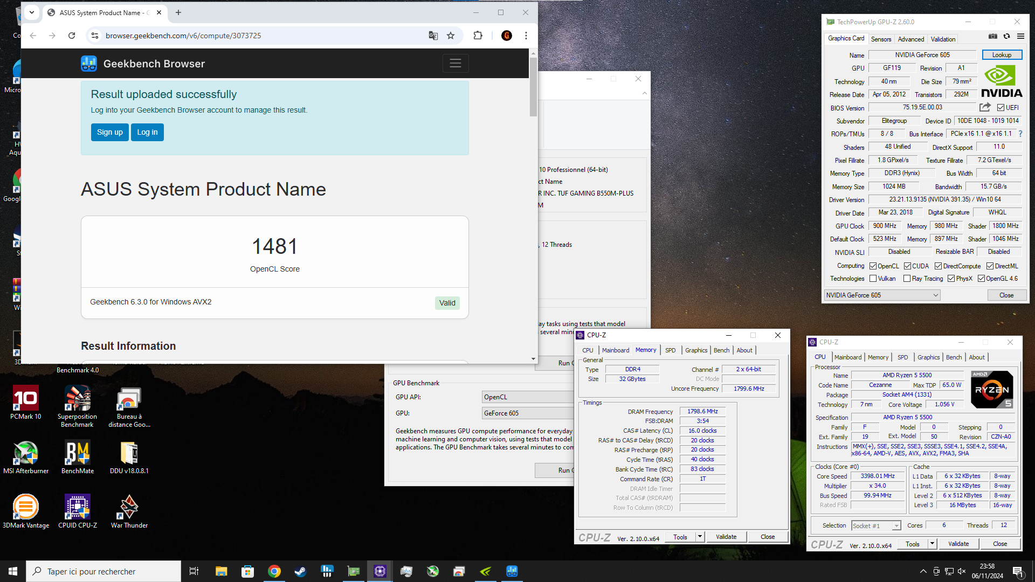Toggle the OpenCL checkbox in GPU-Z
1035x582 pixels.
click(873, 266)
